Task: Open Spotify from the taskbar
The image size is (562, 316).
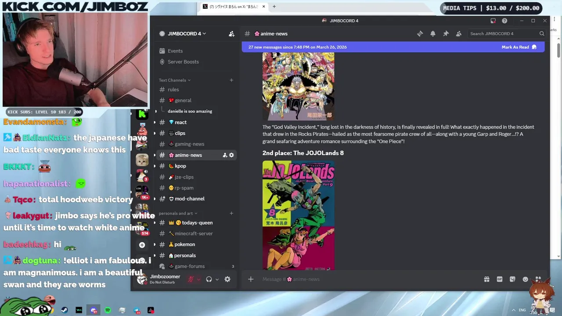Action: (108, 310)
